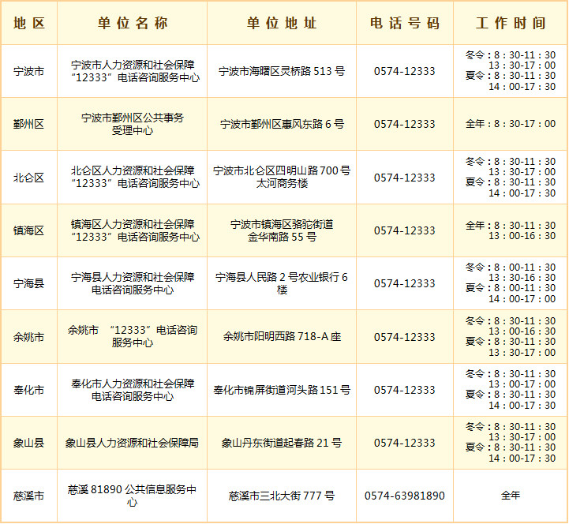Click the 鄞州区 region cell
This screenshot has height=524, width=569.
pyautogui.click(x=29, y=124)
